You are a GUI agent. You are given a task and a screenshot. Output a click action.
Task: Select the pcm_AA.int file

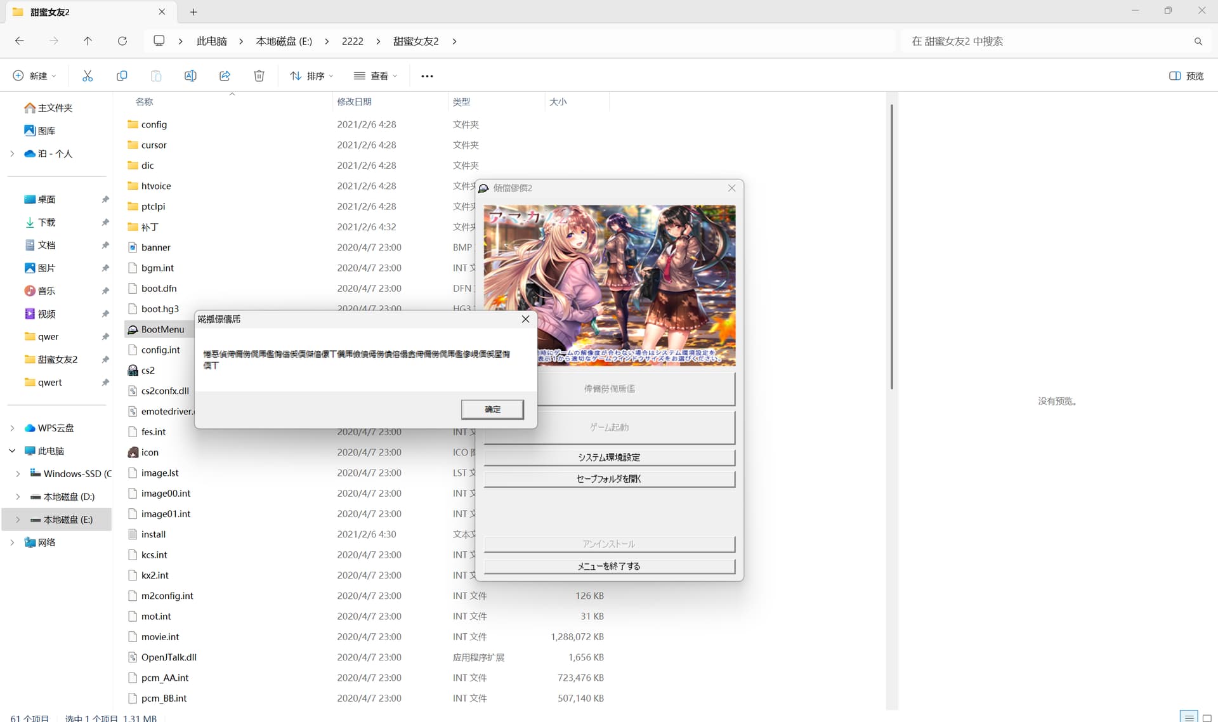tap(159, 678)
